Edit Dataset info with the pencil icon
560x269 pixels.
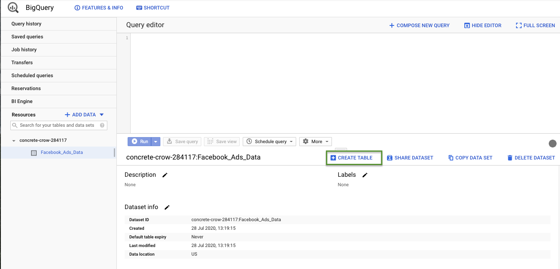coord(167,207)
